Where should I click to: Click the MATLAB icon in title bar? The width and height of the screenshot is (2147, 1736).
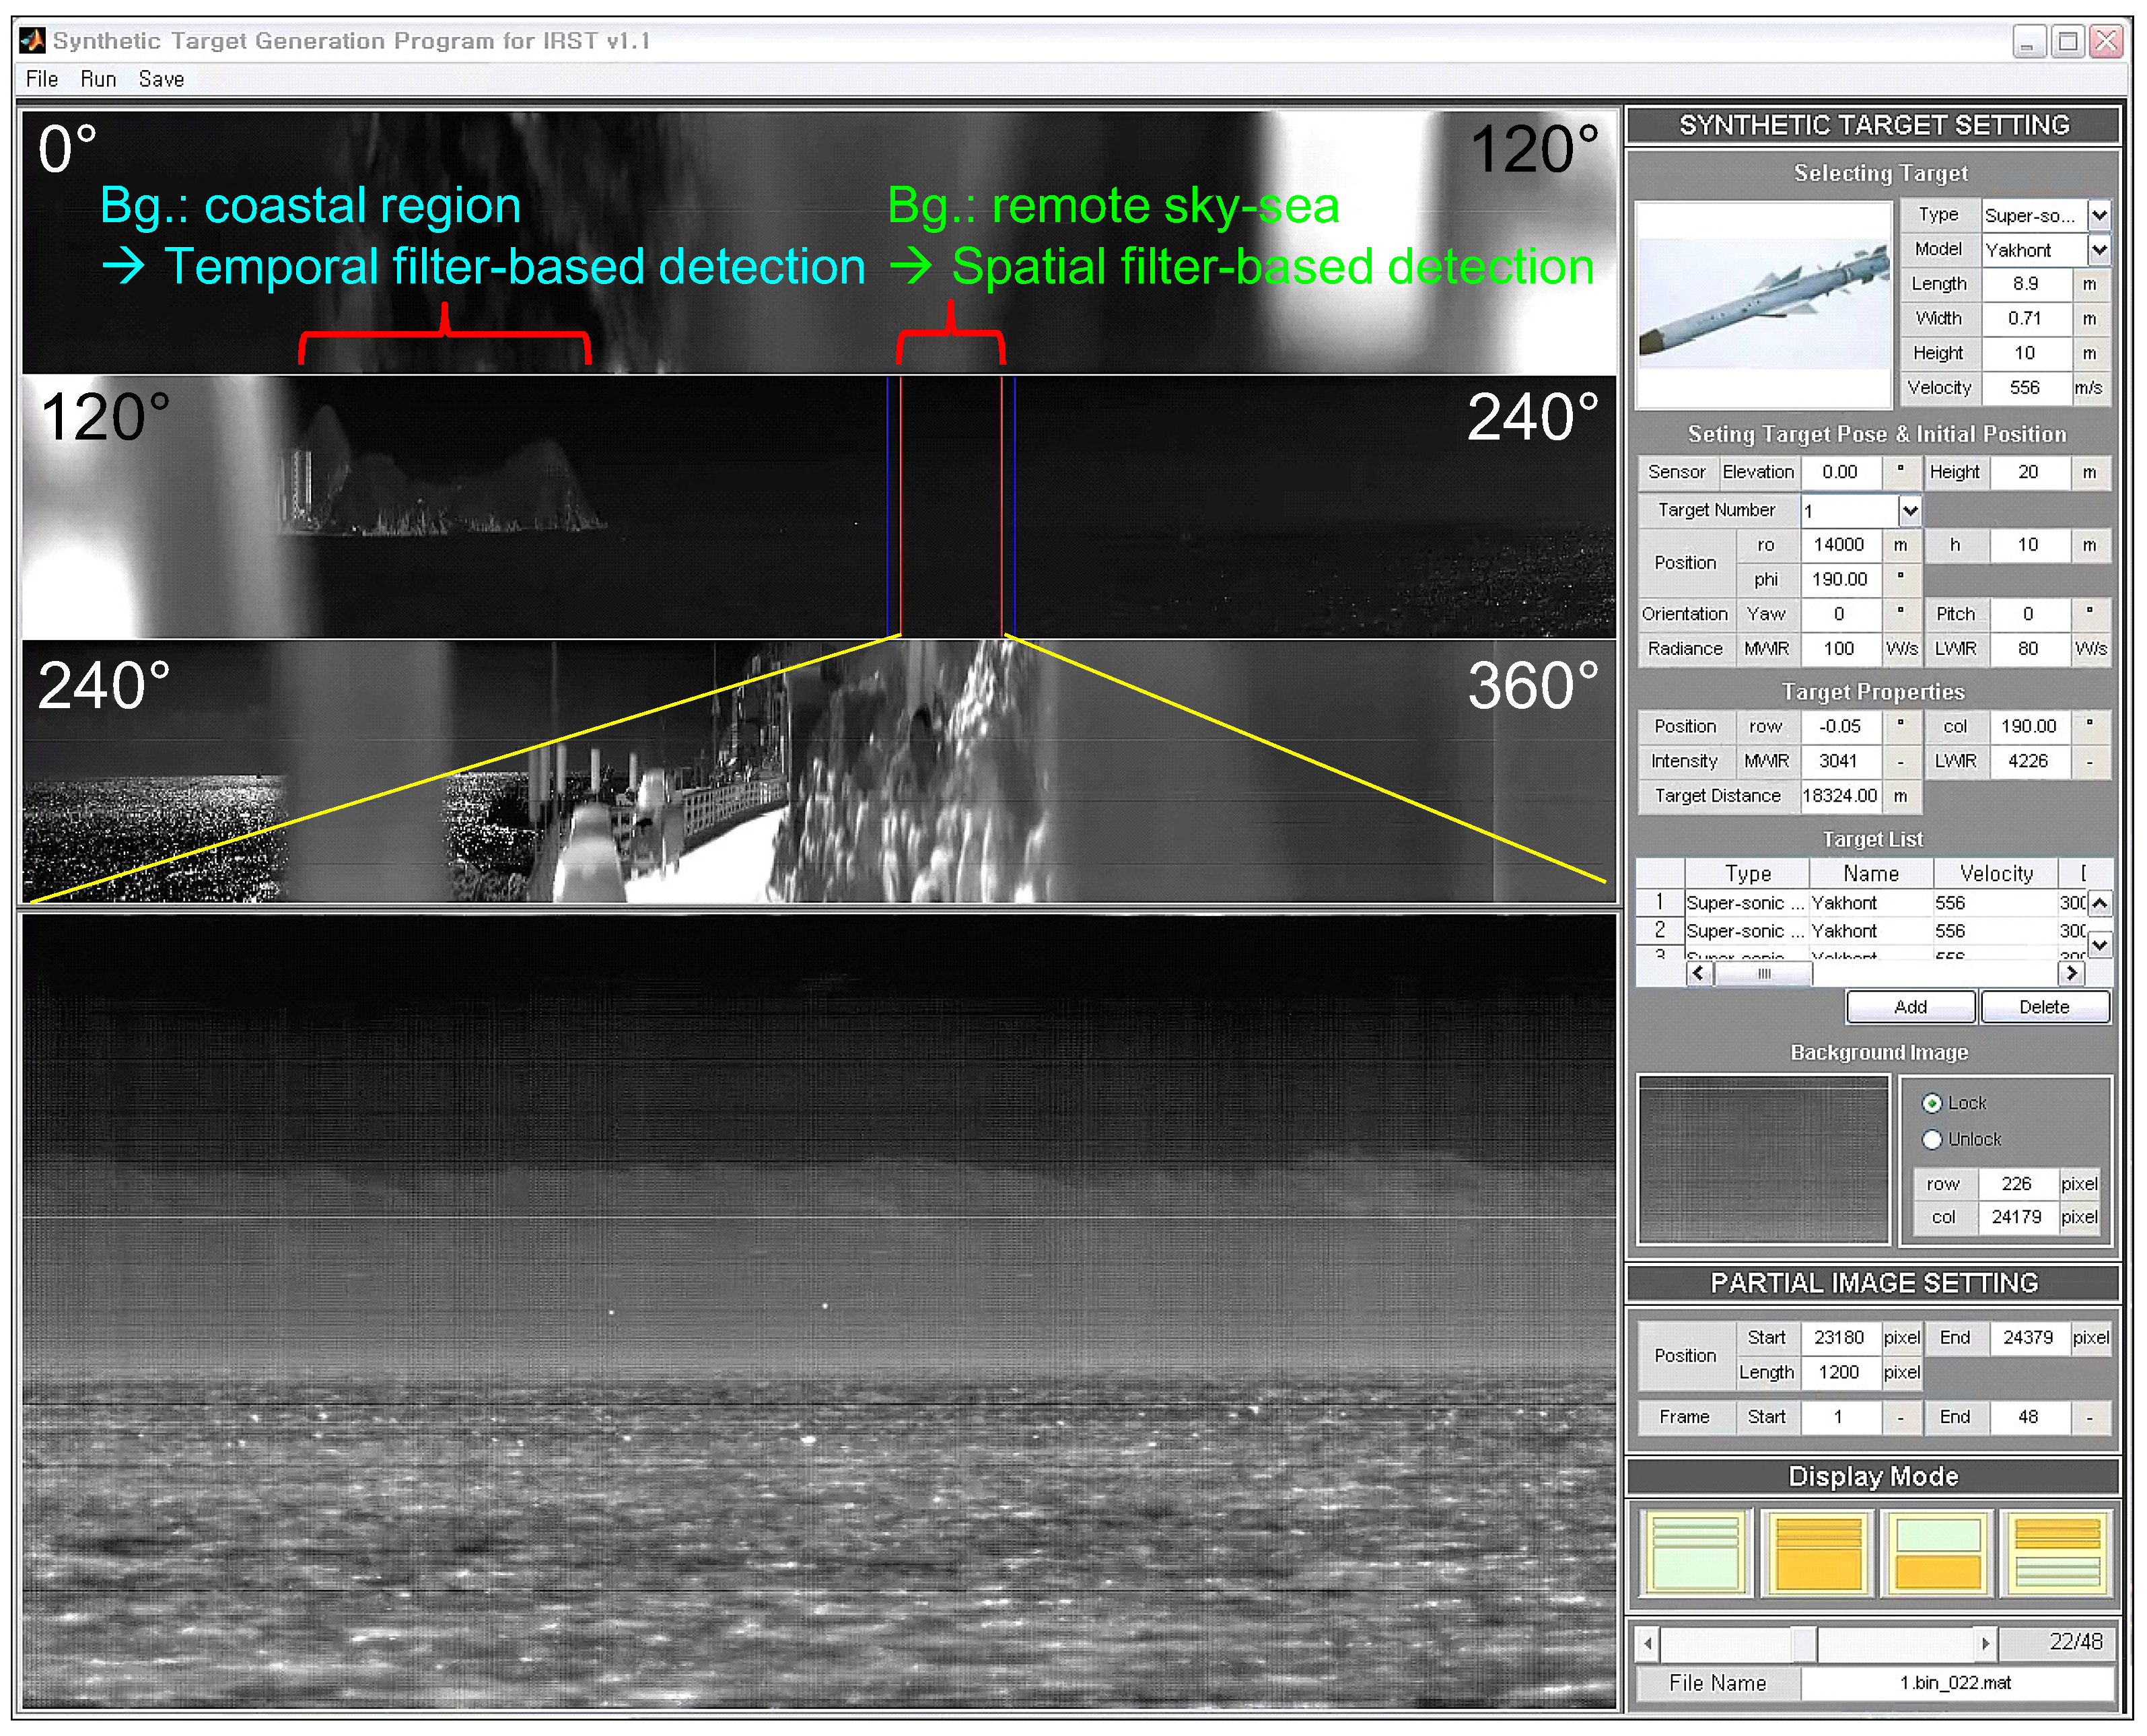33,40
